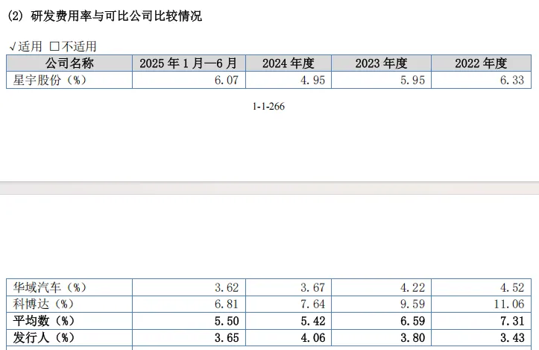
Task: Click the value 3.80 in 发行人 row
Action: coord(412,337)
